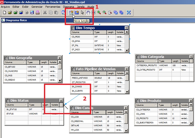Open the Ferramentas menu
The height and width of the screenshot is (138, 195).
pyautogui.click(x=53, y=7)
